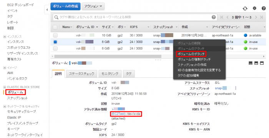
Task: Open the settings gear icon
Action: click(x=254, y=8)
